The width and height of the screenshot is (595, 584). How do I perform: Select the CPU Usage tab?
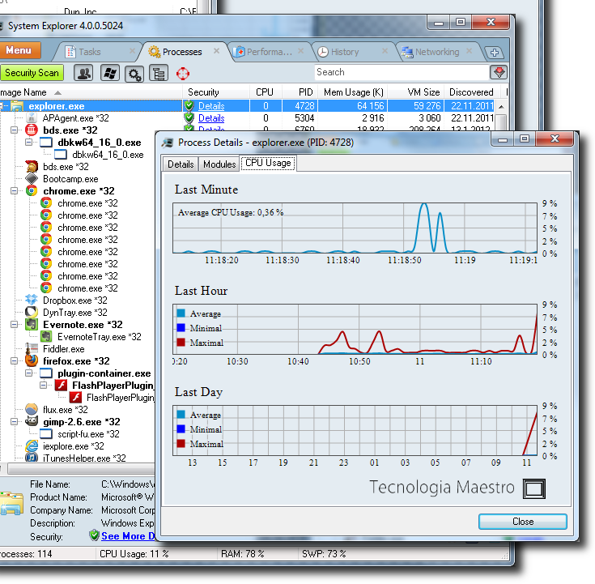tap(268, 164)
